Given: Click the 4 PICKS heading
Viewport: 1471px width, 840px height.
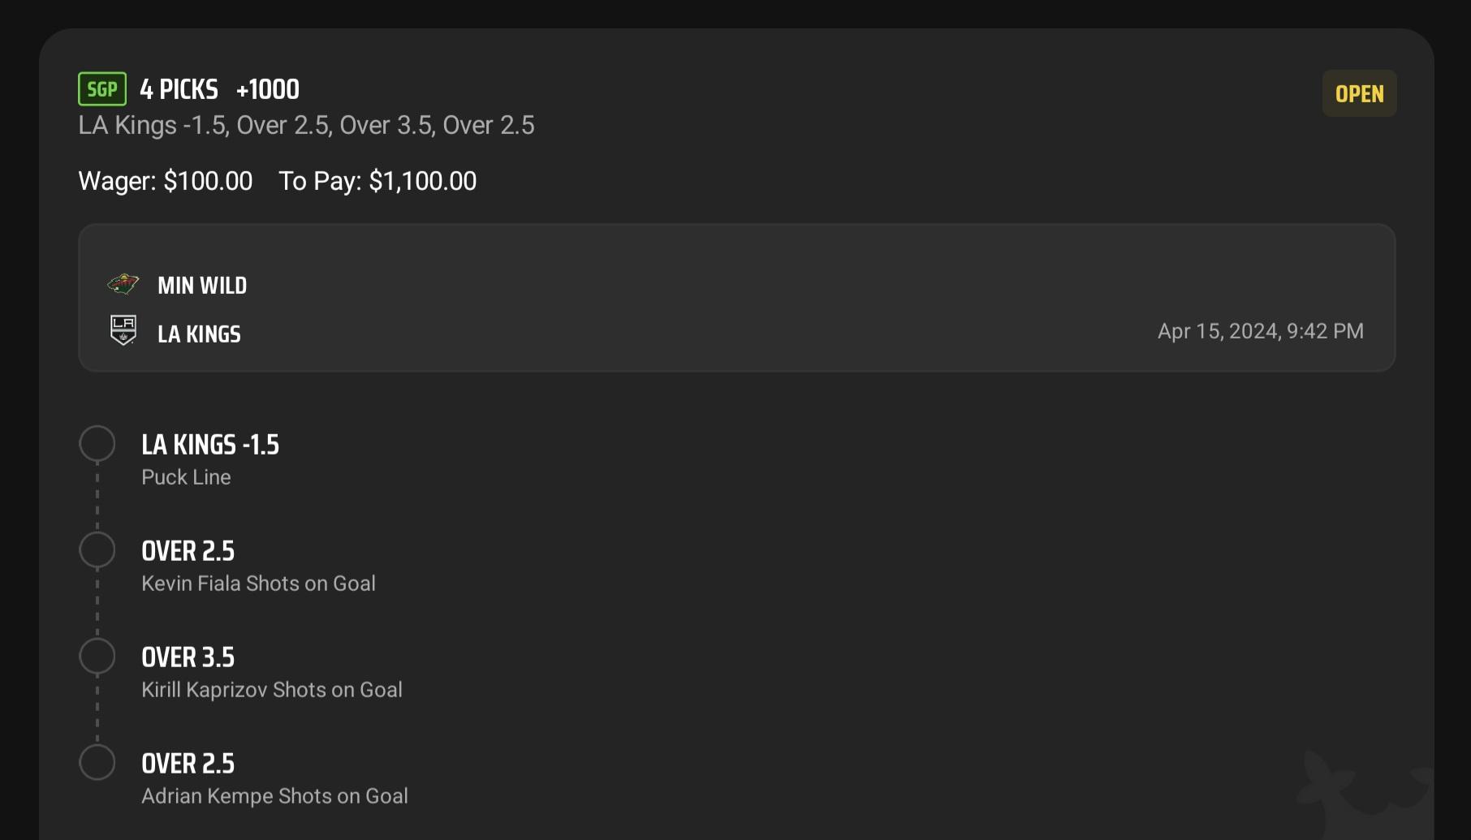Looking at the screenshot, I should pos(179,89).
